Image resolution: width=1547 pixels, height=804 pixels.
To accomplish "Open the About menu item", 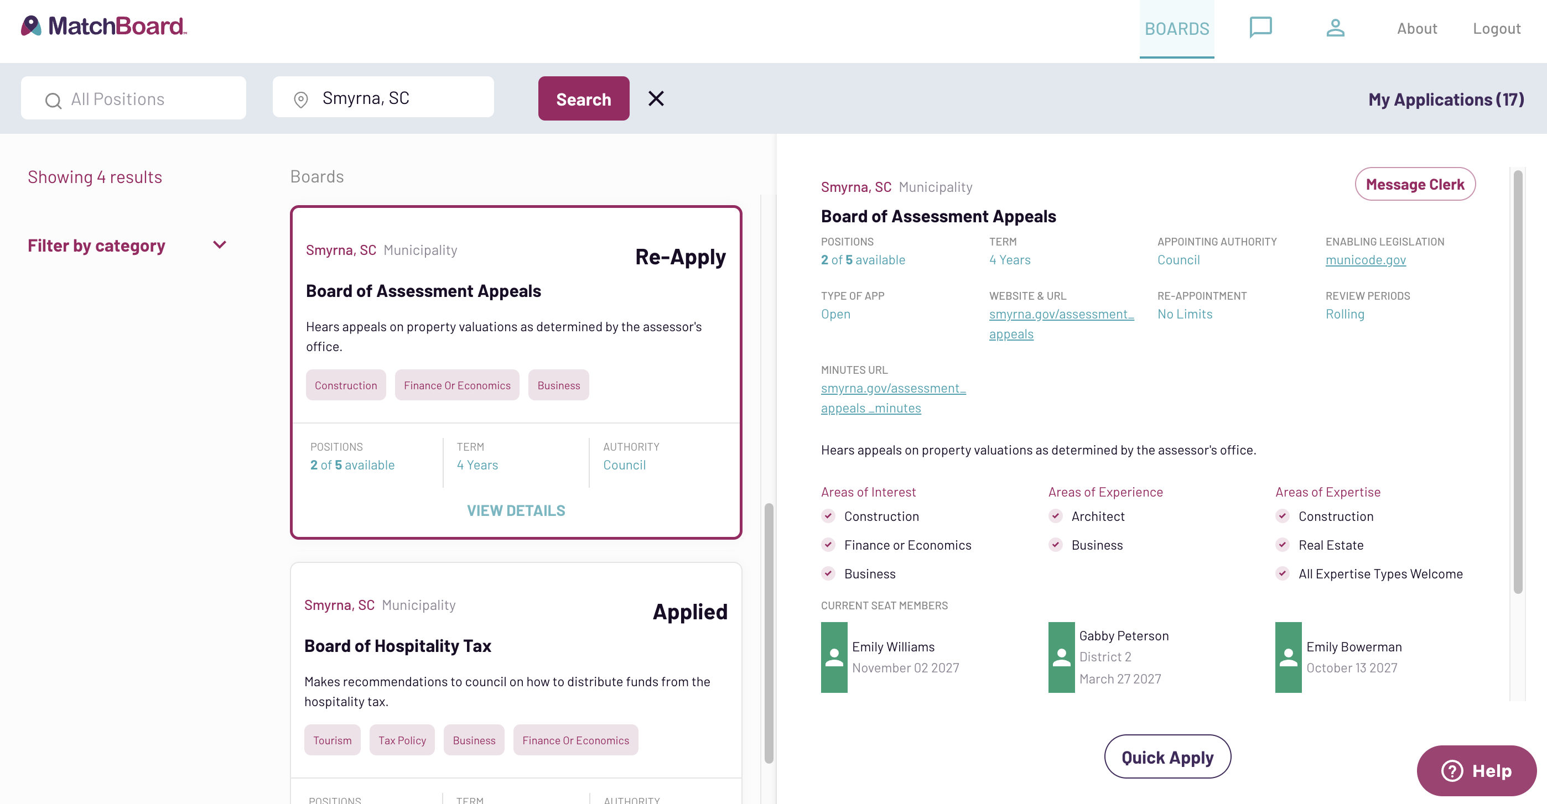I will click(1416, 29).
